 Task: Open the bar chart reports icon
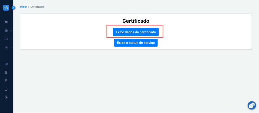(x=6, y=30)
